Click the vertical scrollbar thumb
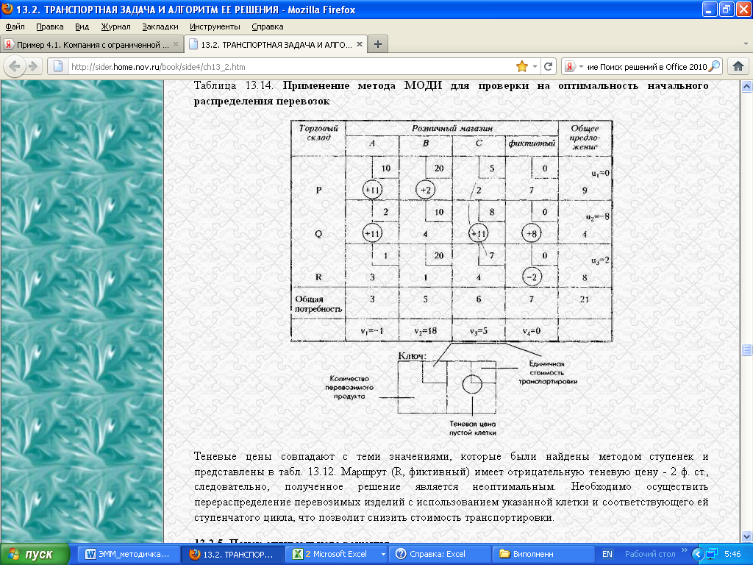 [746, 349]
